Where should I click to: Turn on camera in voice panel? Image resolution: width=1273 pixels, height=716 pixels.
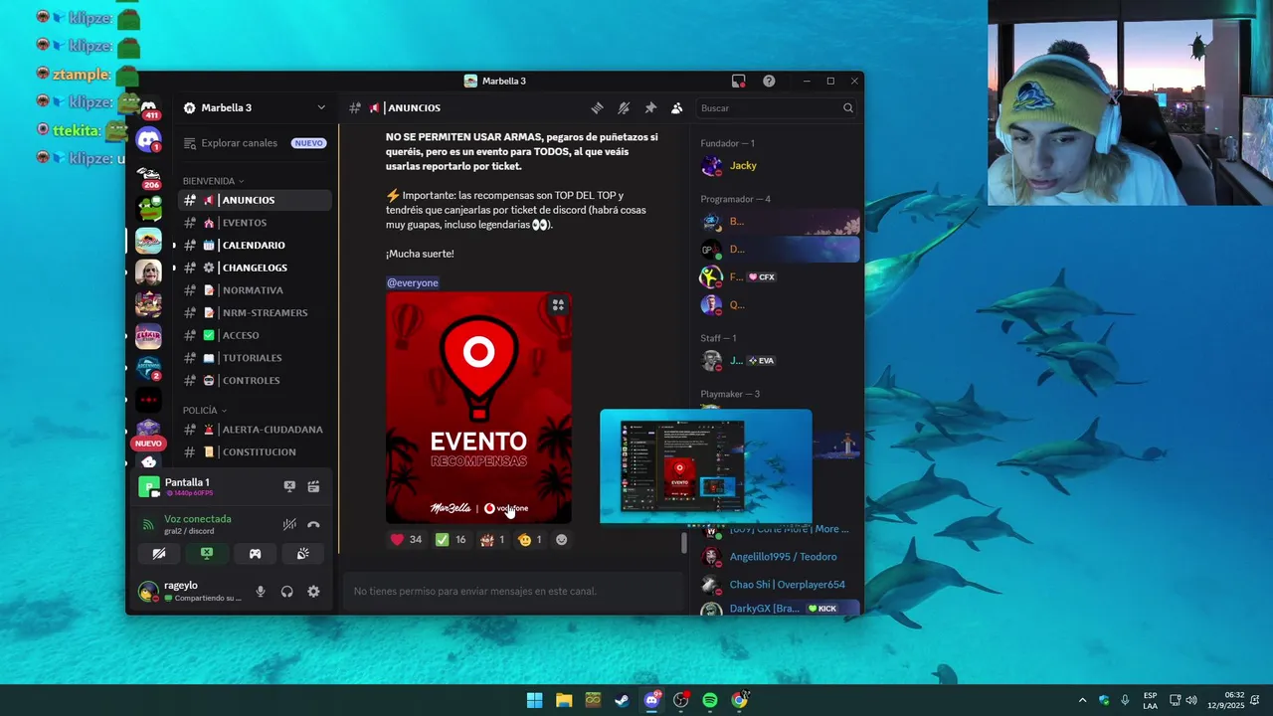point(159,554)
